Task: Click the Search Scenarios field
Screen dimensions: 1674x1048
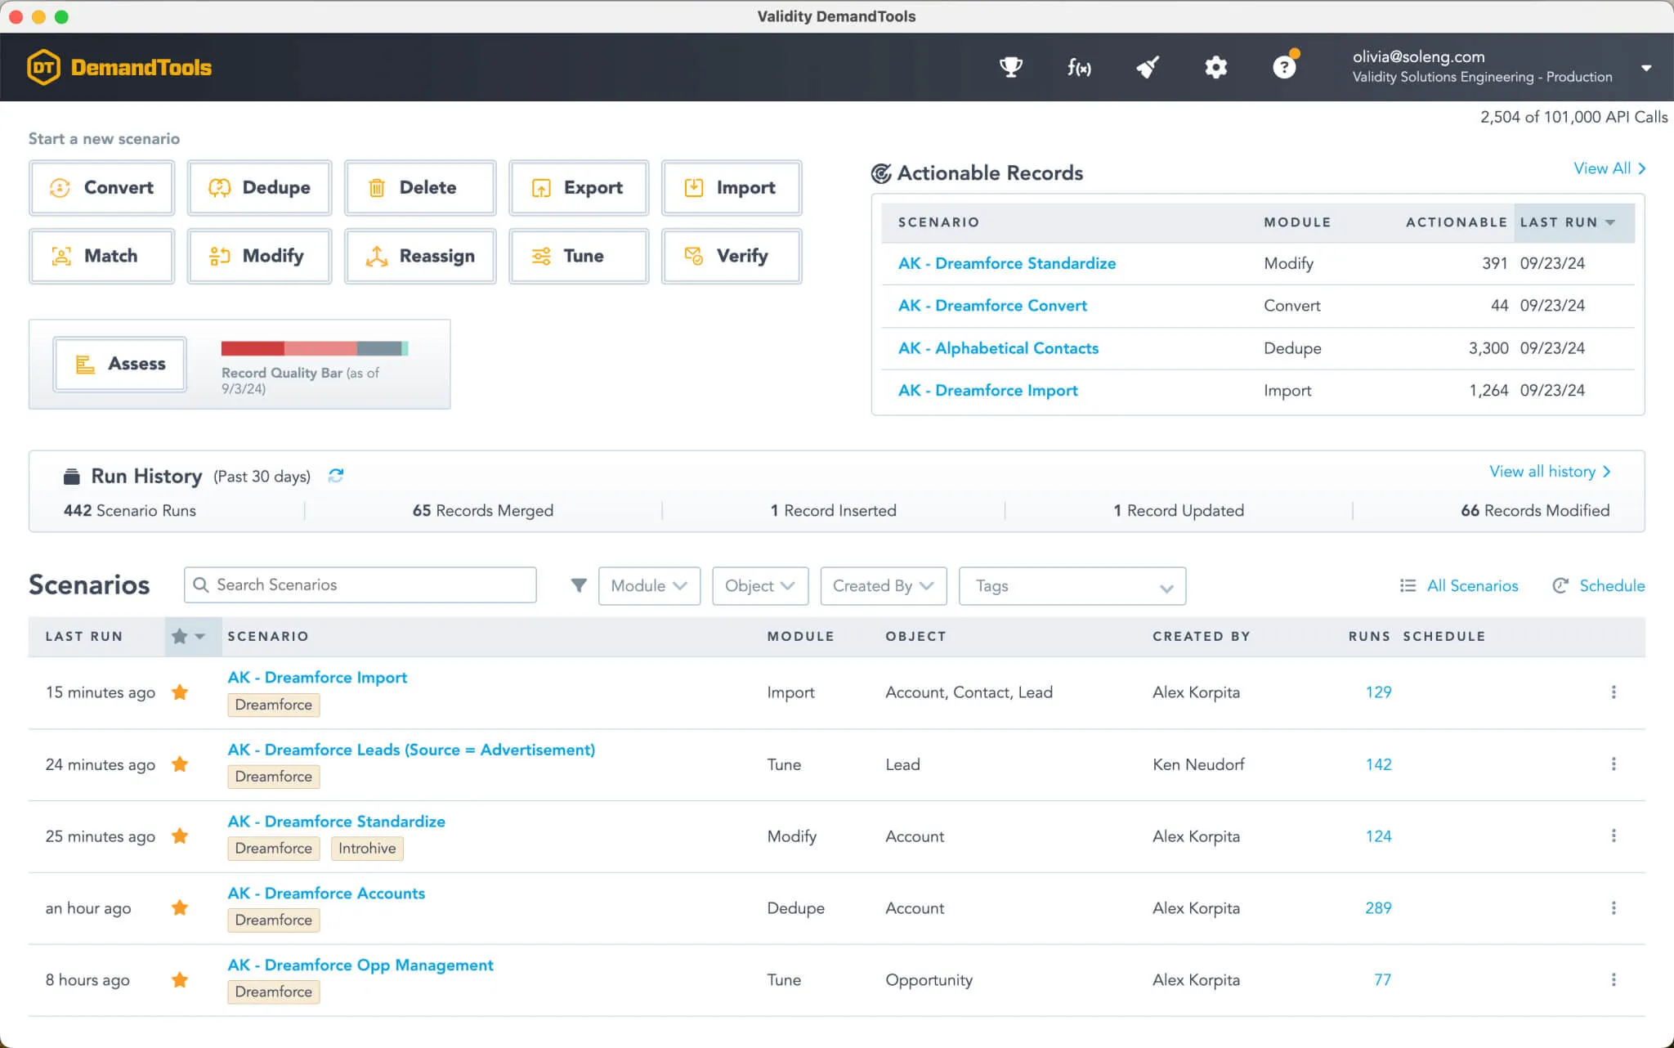Action: point(360,585)
